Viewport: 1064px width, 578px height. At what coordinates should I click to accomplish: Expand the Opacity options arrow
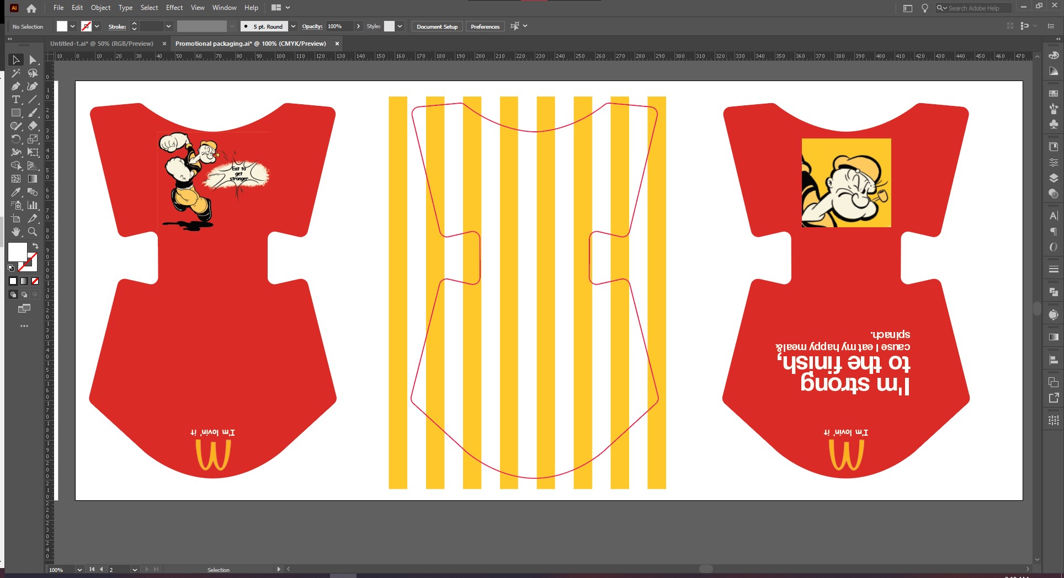[358, 26]
